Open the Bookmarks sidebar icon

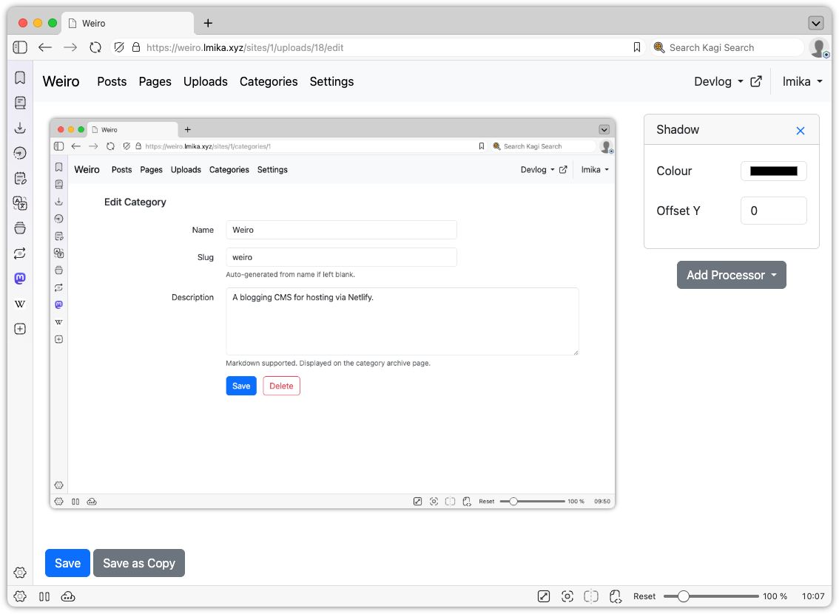pos(20,77)
